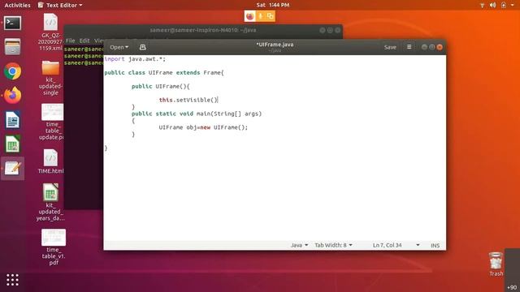The height and width of the screenshot is (292, 520).
Task: Click the screen sharing indicator icon
Action: click(x=270, y=16)
